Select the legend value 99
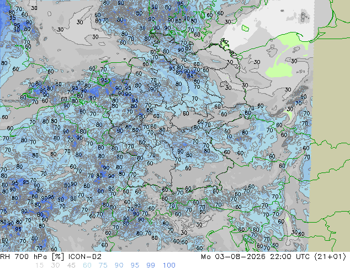This screenshot has height=270, width=350. (x=151, y=266)
